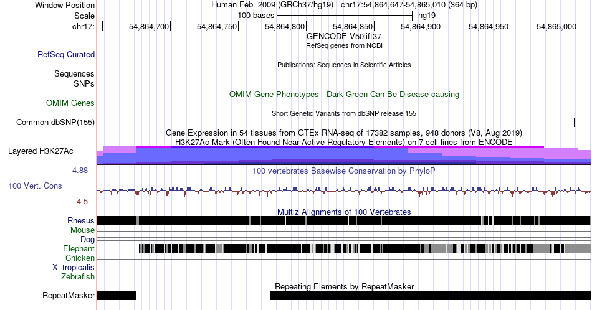Click Repeating Elements by RepeatMasker title
The height and width of the screenshot is (310, 592).
pos(344,286)
